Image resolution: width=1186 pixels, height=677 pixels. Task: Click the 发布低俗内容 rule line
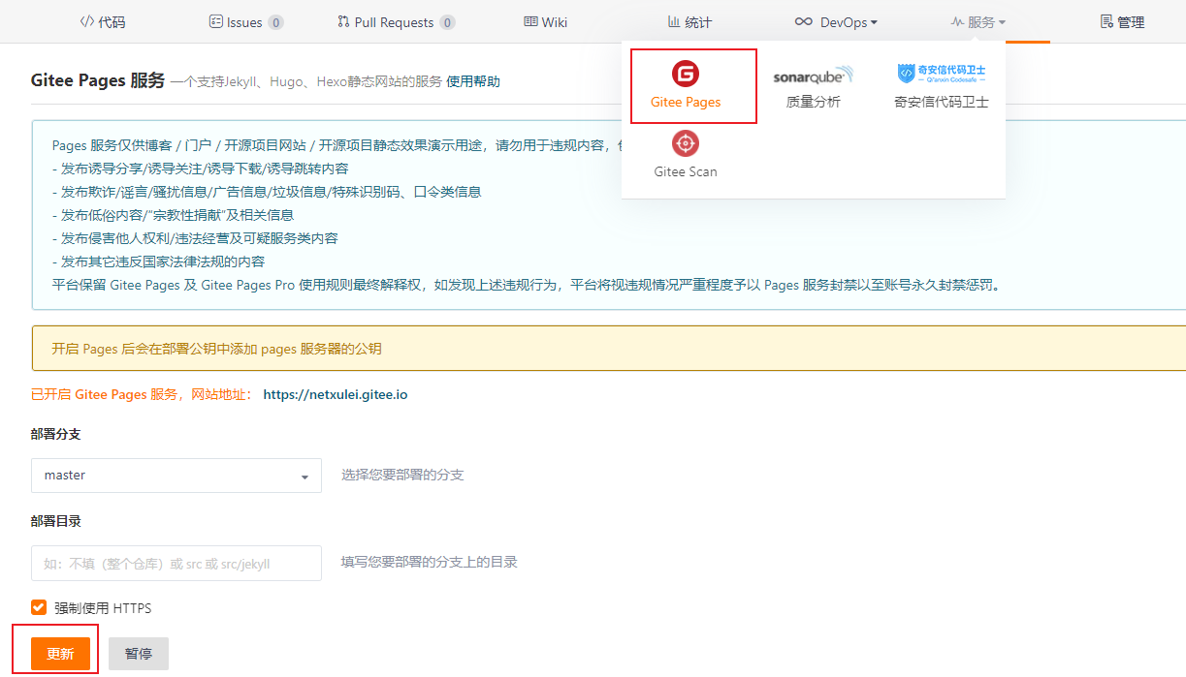pos(173,215)
